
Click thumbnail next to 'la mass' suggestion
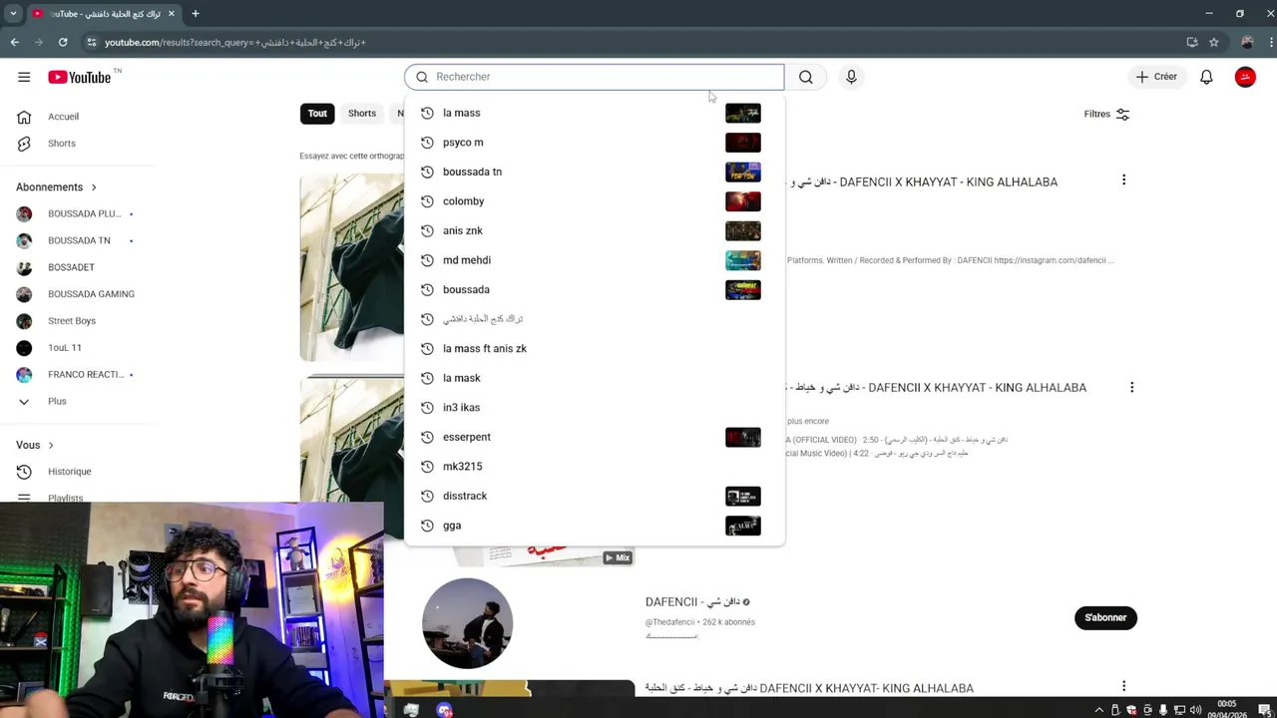743,113
